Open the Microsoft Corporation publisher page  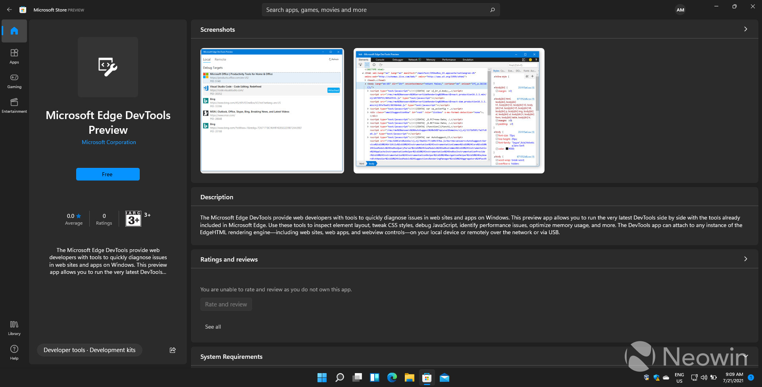click(x=108, y=142)
